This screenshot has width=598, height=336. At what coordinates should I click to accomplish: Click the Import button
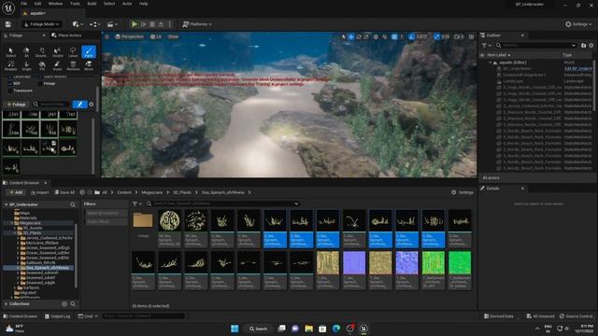[x=39, y=192]
